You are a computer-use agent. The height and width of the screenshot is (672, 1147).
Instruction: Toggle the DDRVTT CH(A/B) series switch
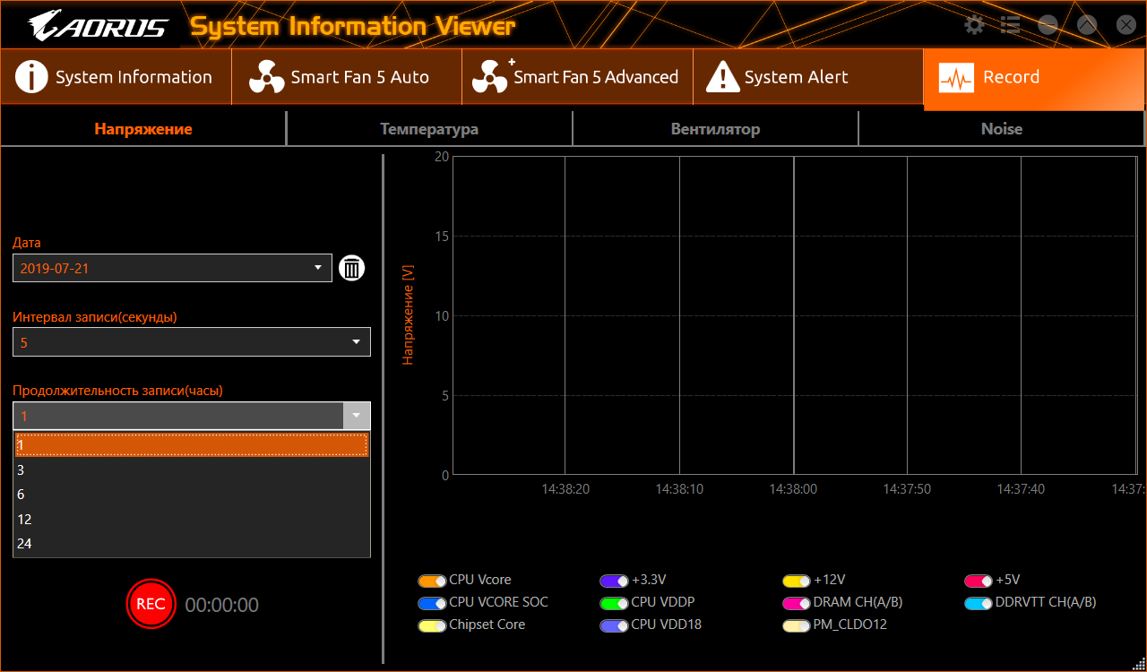[979, 603]
